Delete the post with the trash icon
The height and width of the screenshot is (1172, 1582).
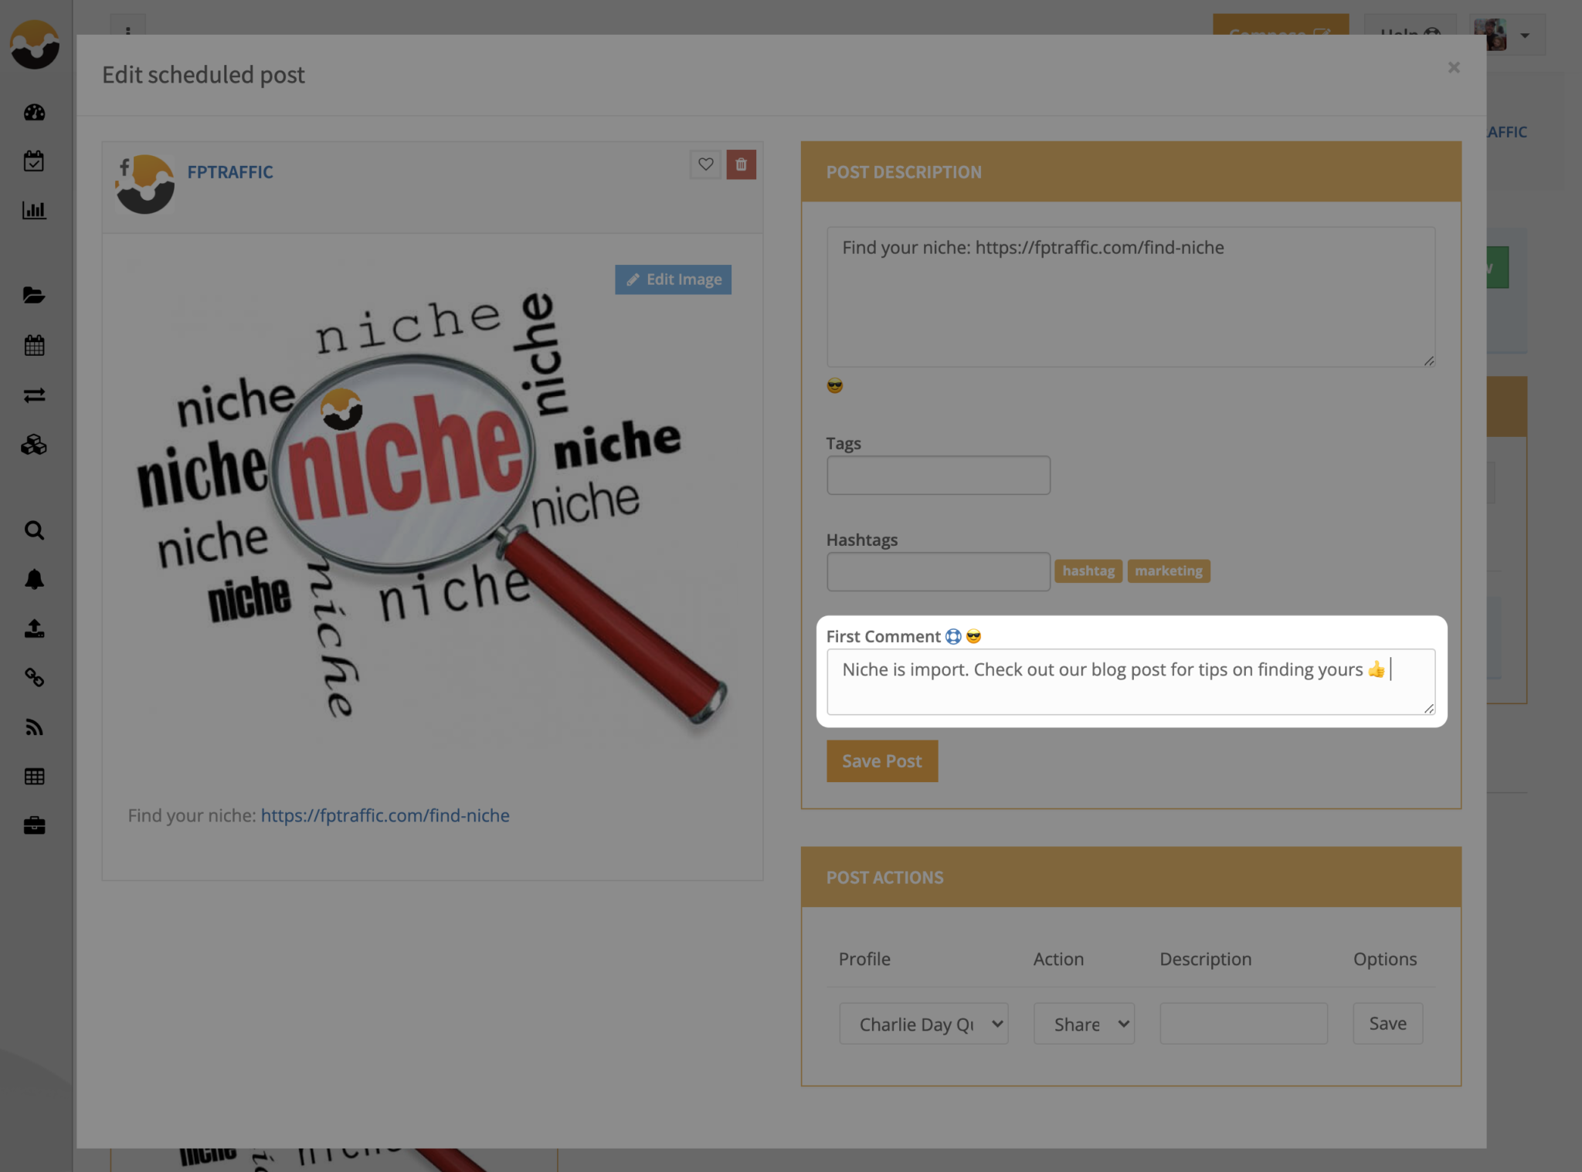point(741,164)
